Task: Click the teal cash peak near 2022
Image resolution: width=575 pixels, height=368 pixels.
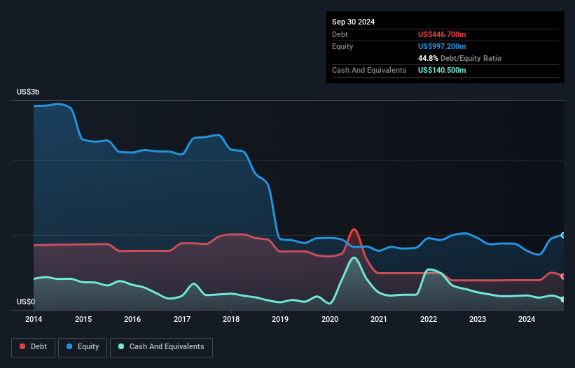Action: click(429, 270)
